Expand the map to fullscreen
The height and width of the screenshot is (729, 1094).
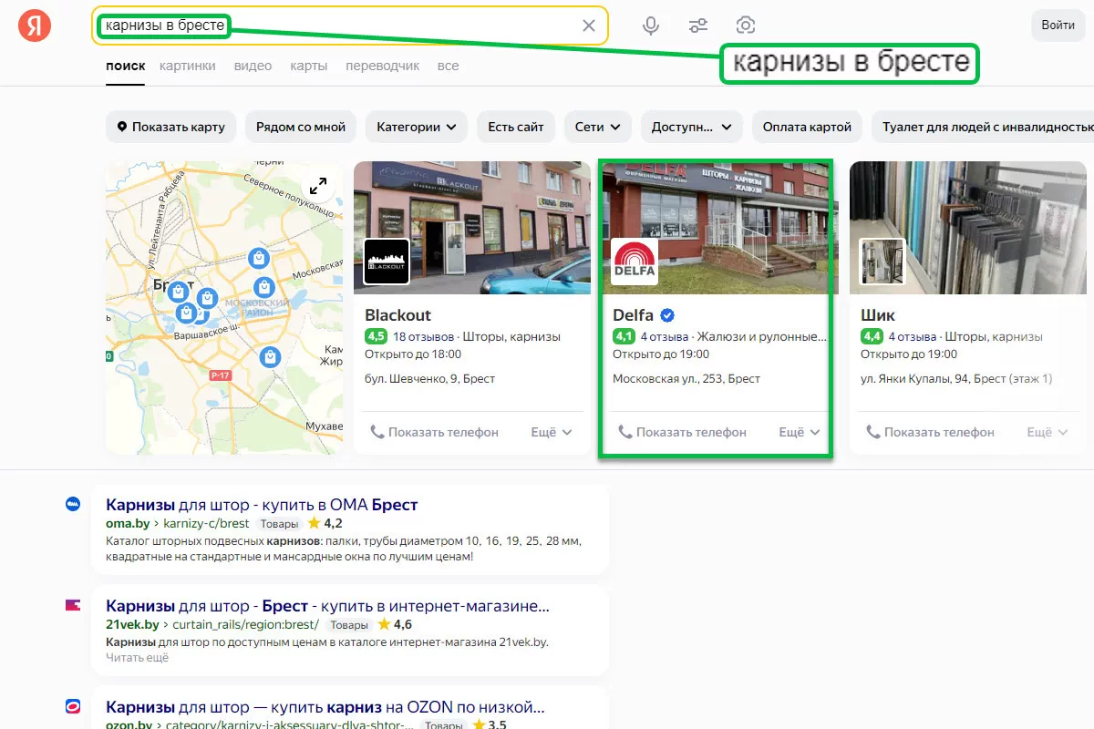tap(318, 186)
